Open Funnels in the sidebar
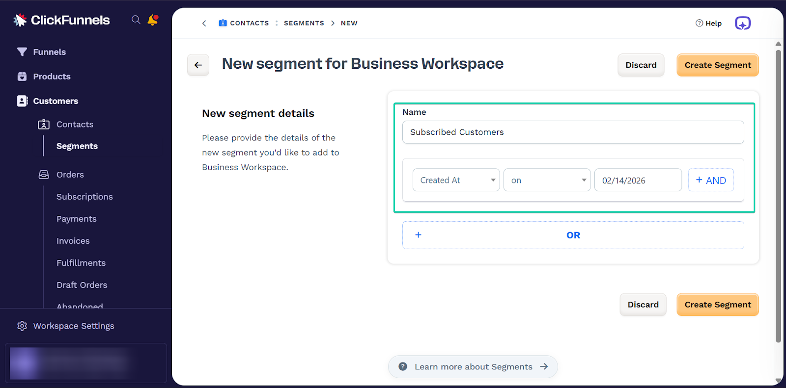This screenshot has width=786, height=388. 50,52
